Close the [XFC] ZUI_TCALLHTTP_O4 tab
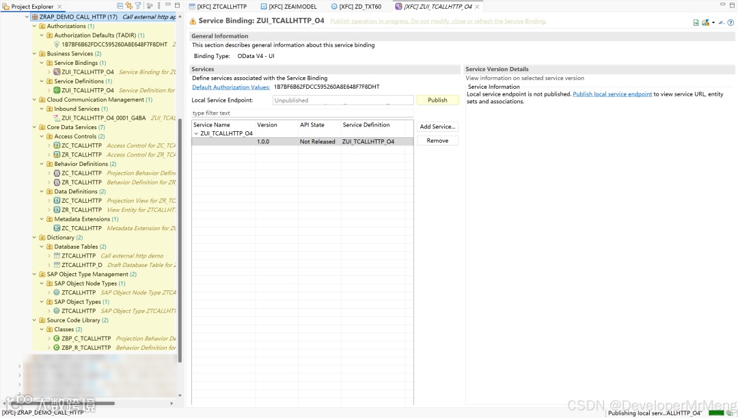Viewport: 738px width, 418px height. pyautogui.click(x=477, y=7)
